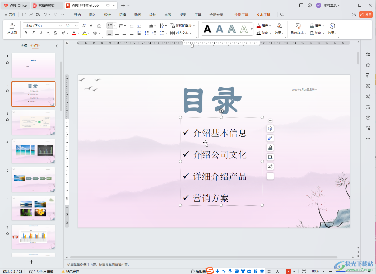Open the text Outline dropdown
Screen dimensions: 376x274
tap(264, 33)
